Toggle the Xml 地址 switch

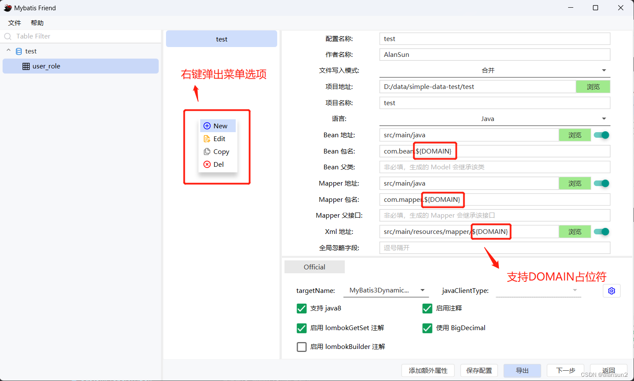pos(601,232)
